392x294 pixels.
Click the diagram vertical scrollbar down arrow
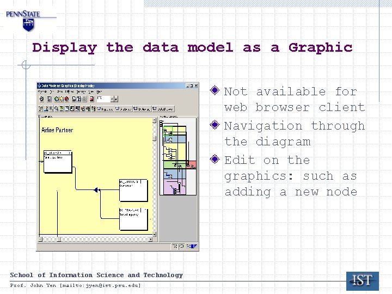click(154, 234)
